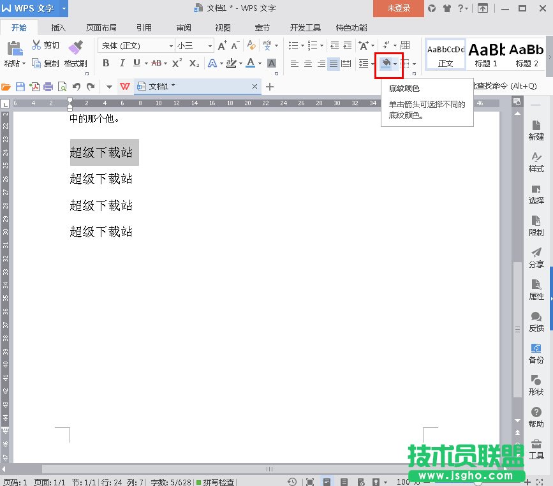The width and height of the screenshot is (553, 486).
Task: Undo the last action
Action: pos(76,86)
